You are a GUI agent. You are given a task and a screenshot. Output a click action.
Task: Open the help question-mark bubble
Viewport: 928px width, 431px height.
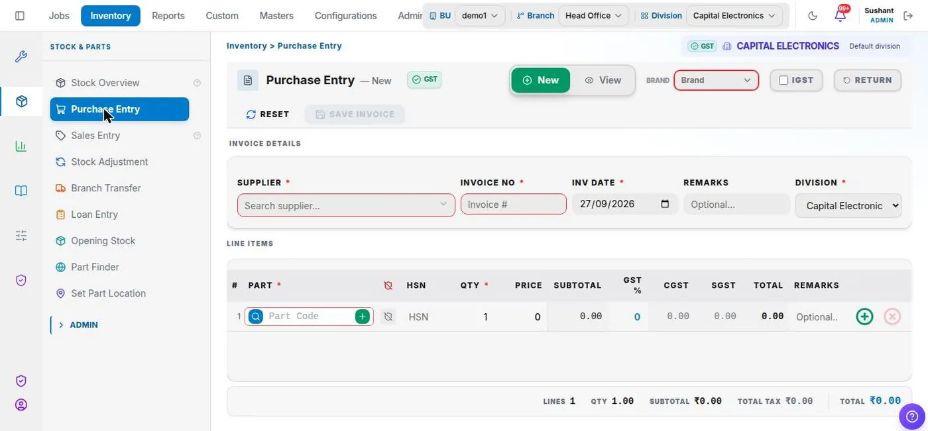pyautogui.click(x=912, y=416)
